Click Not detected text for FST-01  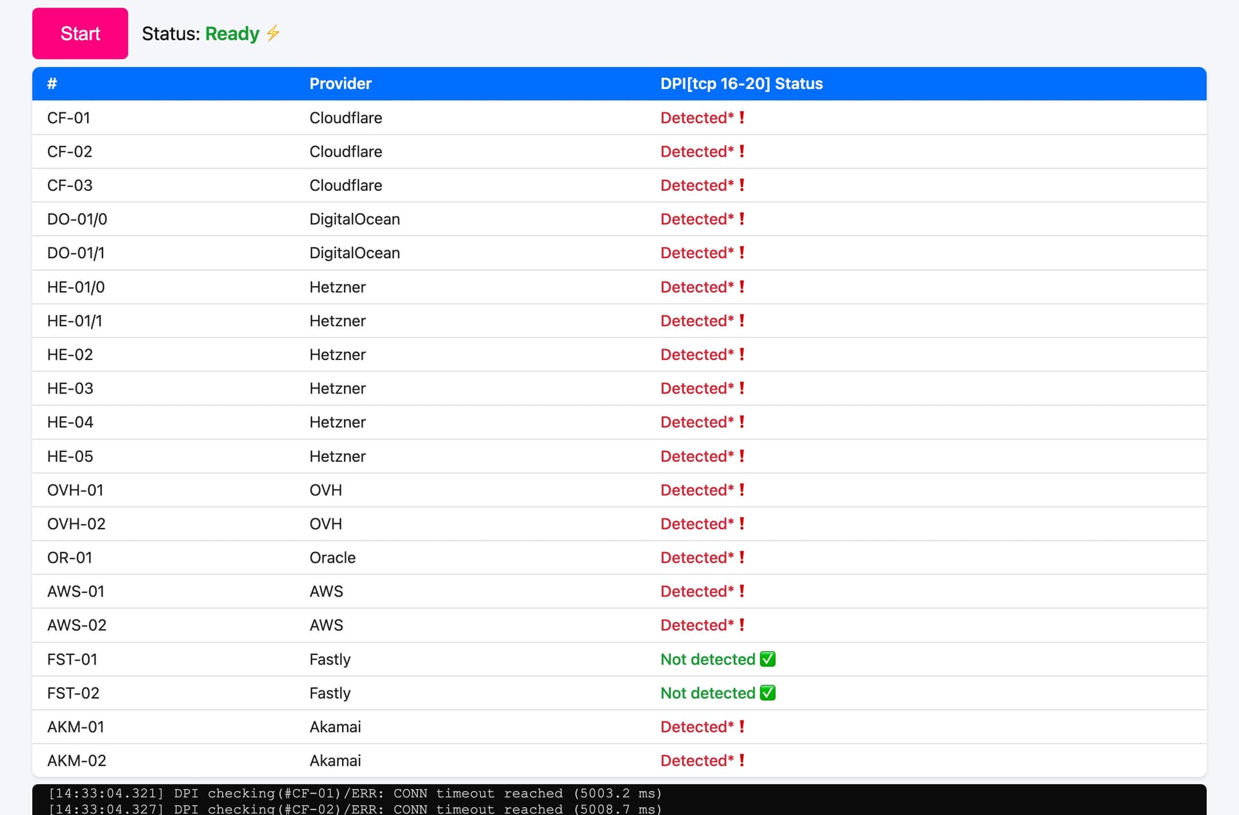(707, 659)
